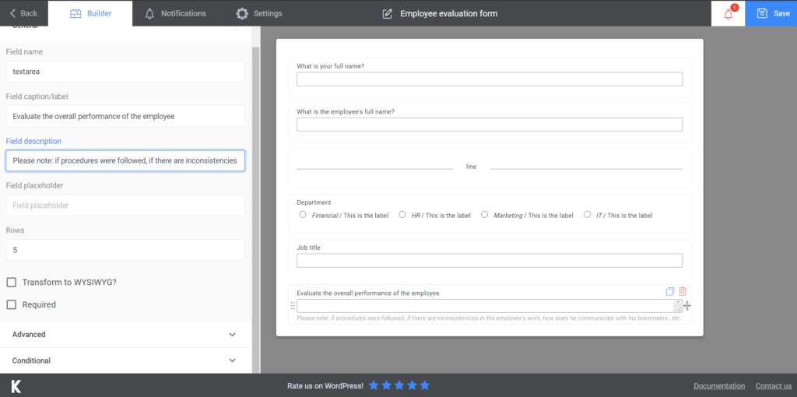Open the Contact us link
This screenshot has height=397, width=797.
click(x=773, y=386)
